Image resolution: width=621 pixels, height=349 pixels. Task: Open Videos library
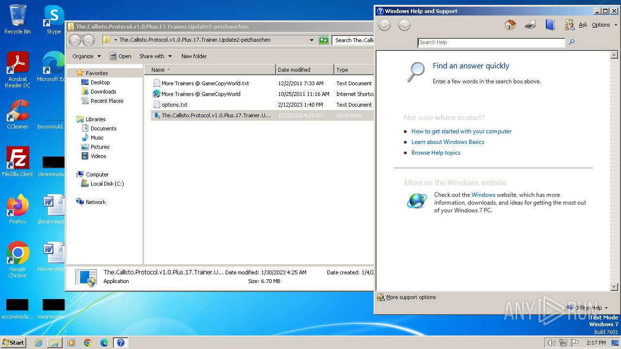point(98,156)
